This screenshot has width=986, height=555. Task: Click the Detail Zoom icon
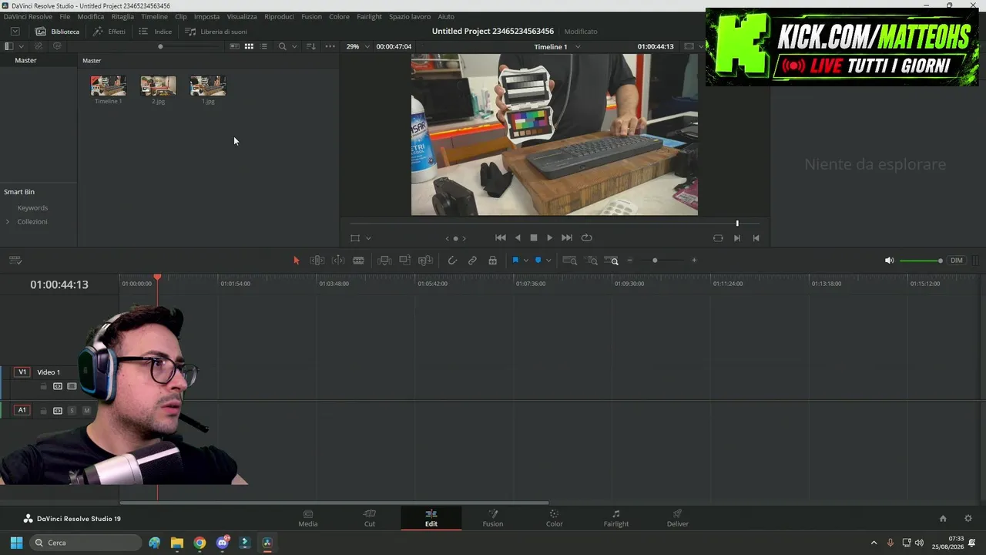coord(592,261)
